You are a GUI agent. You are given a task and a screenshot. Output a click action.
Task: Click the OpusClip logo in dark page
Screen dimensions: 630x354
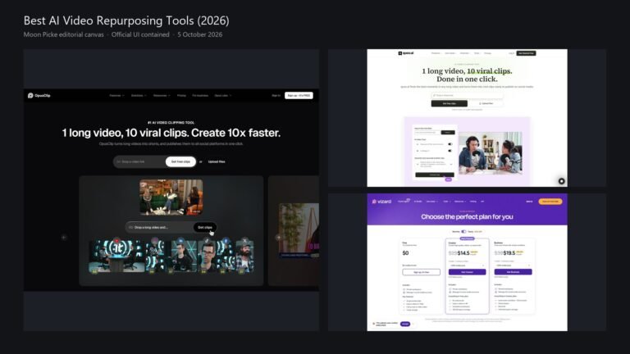pyautogui.click(x=39, y=96)
